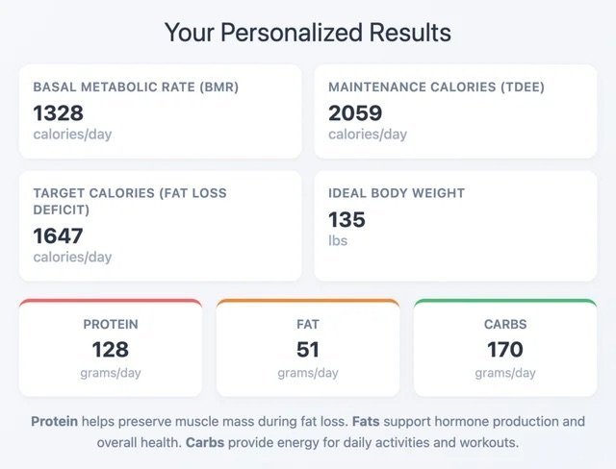Select the Ideal Body Weight card
The image size is (616, 469).
(455, 225)
